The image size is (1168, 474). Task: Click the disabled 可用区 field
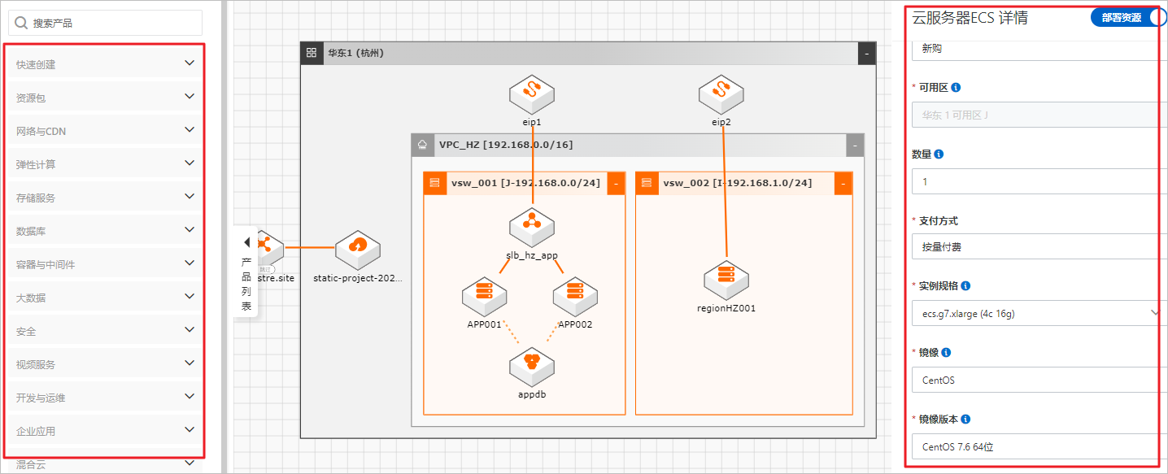tap(1039, 115)
